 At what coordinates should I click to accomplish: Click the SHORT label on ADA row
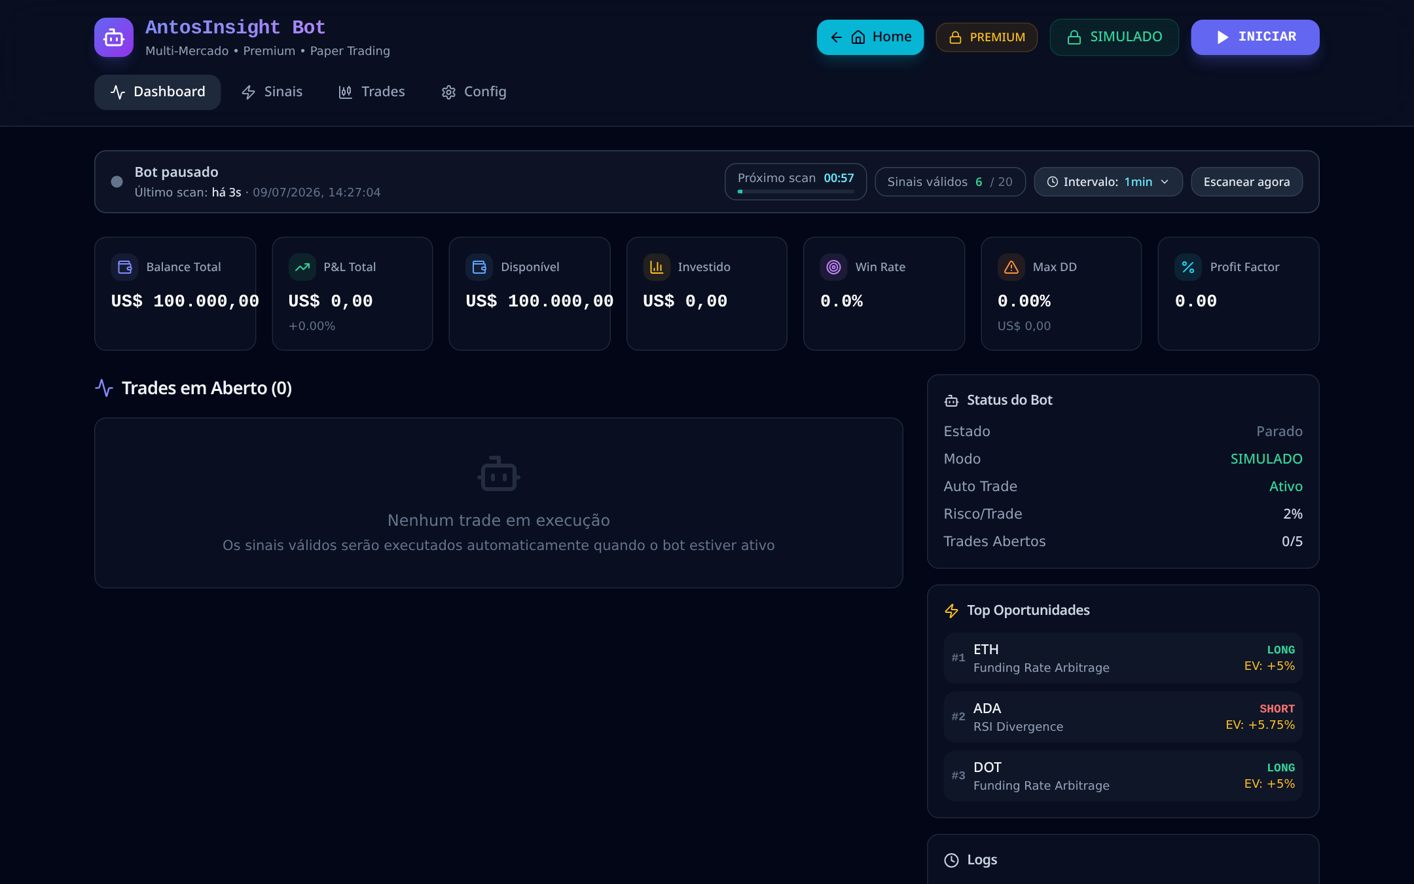click(x=1277, y=709)
